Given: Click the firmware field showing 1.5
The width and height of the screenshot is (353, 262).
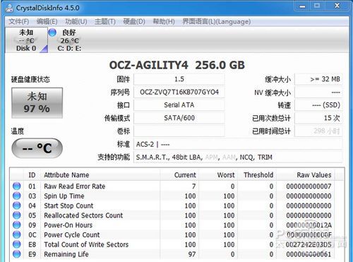Looking at the screenshot, I should coord(179,79).
